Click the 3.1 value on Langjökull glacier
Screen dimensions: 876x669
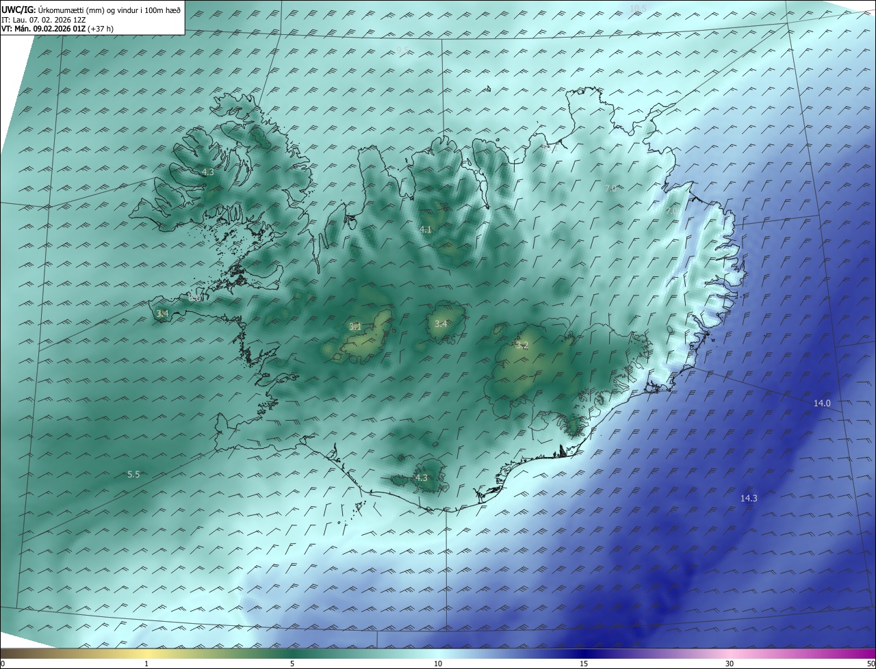(355, 327)
